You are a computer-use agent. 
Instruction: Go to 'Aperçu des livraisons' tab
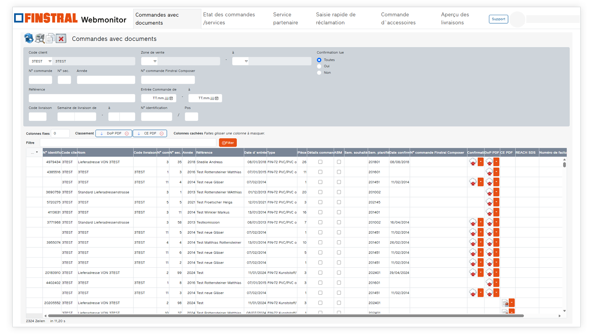(455, 19)
